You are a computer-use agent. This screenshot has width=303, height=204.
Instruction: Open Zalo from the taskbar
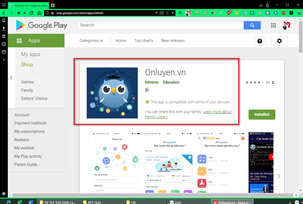click(x=188, y=202)
